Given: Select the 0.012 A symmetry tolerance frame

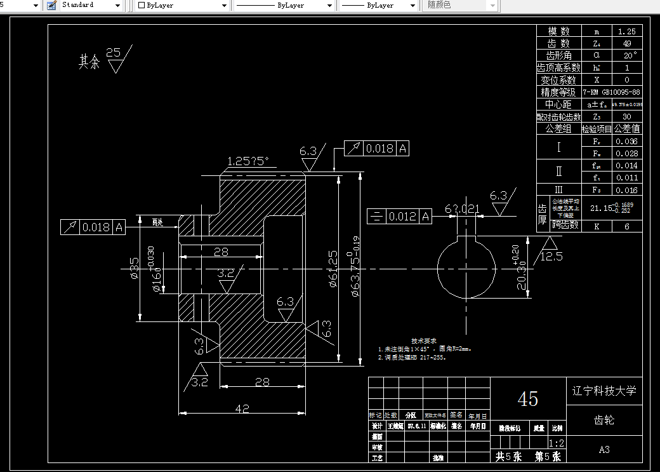Looking at the screenshot, I should (x=399, y=216).
